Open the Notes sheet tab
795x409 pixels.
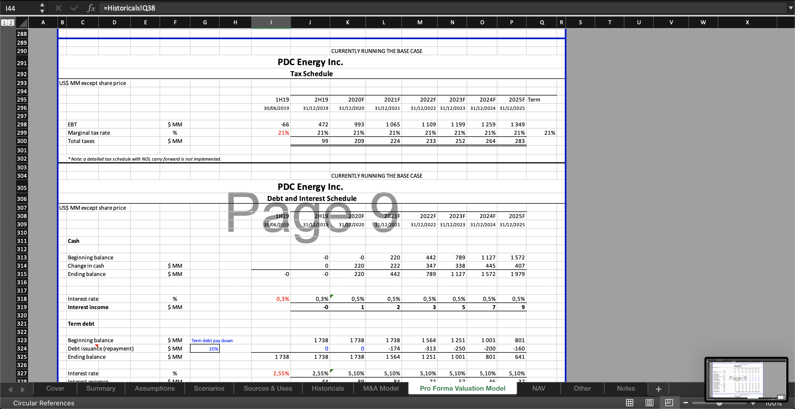626,388
